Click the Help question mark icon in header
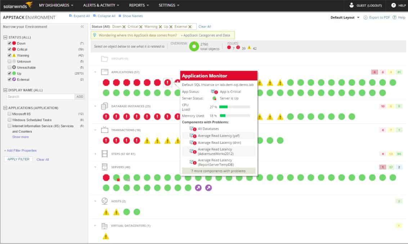The height and width of the screenshot is (244, 408). [x=394, y=5]
